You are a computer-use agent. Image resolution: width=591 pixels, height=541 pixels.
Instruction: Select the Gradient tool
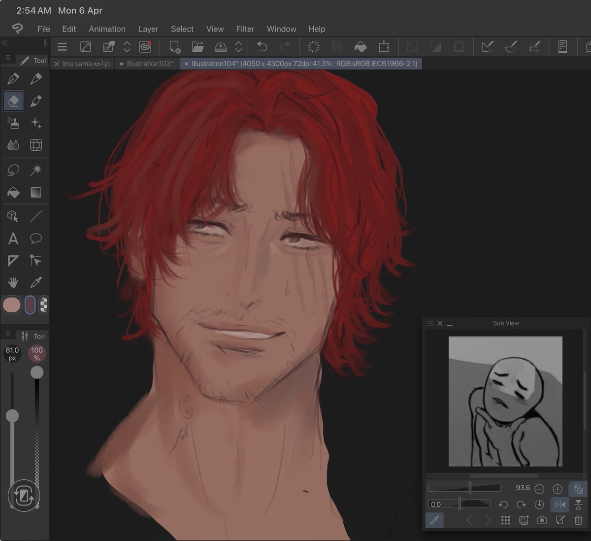click(x=36, y=193)
